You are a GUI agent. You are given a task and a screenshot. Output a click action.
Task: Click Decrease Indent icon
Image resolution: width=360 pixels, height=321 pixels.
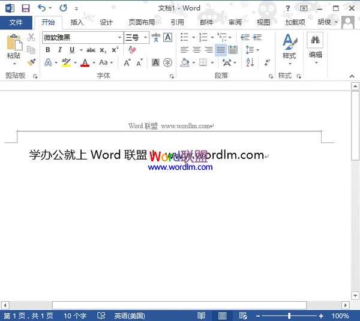tap(245, 37)
